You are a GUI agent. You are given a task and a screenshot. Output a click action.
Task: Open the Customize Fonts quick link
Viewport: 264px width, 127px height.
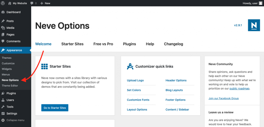tap(138, 100)
